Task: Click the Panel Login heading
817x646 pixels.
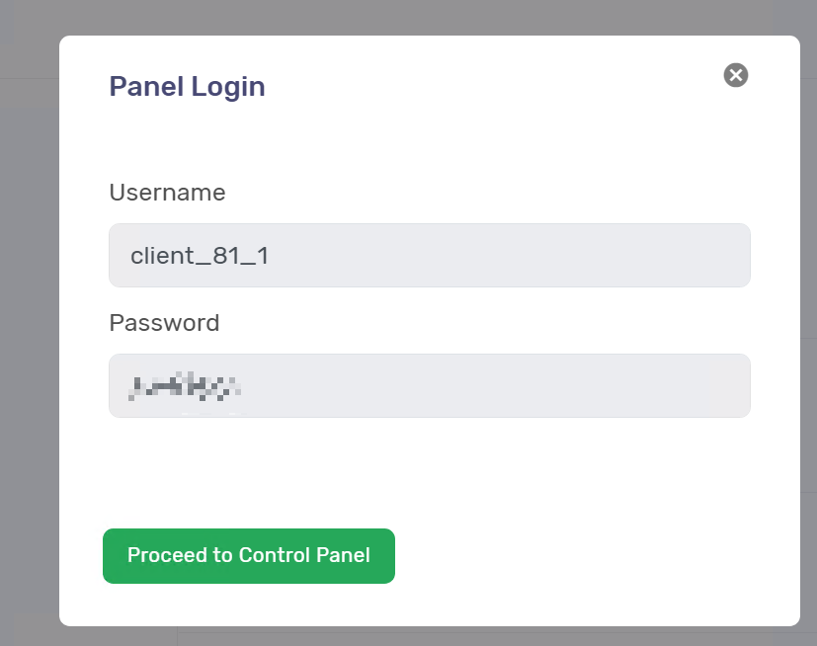Action: click(x=187, y=87)
